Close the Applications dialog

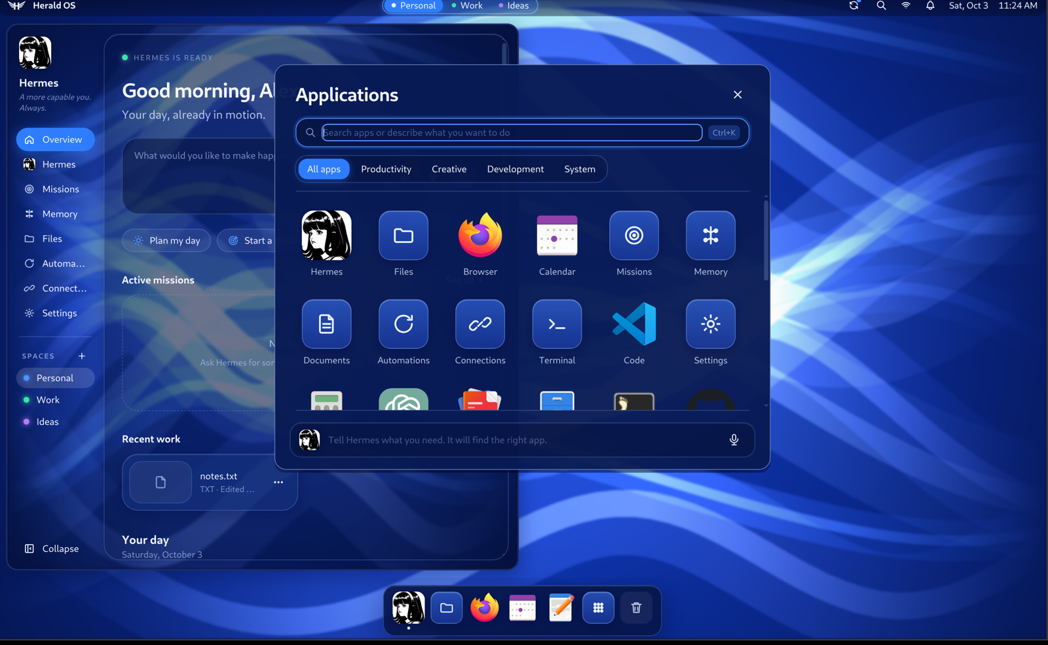coord(738,95)
